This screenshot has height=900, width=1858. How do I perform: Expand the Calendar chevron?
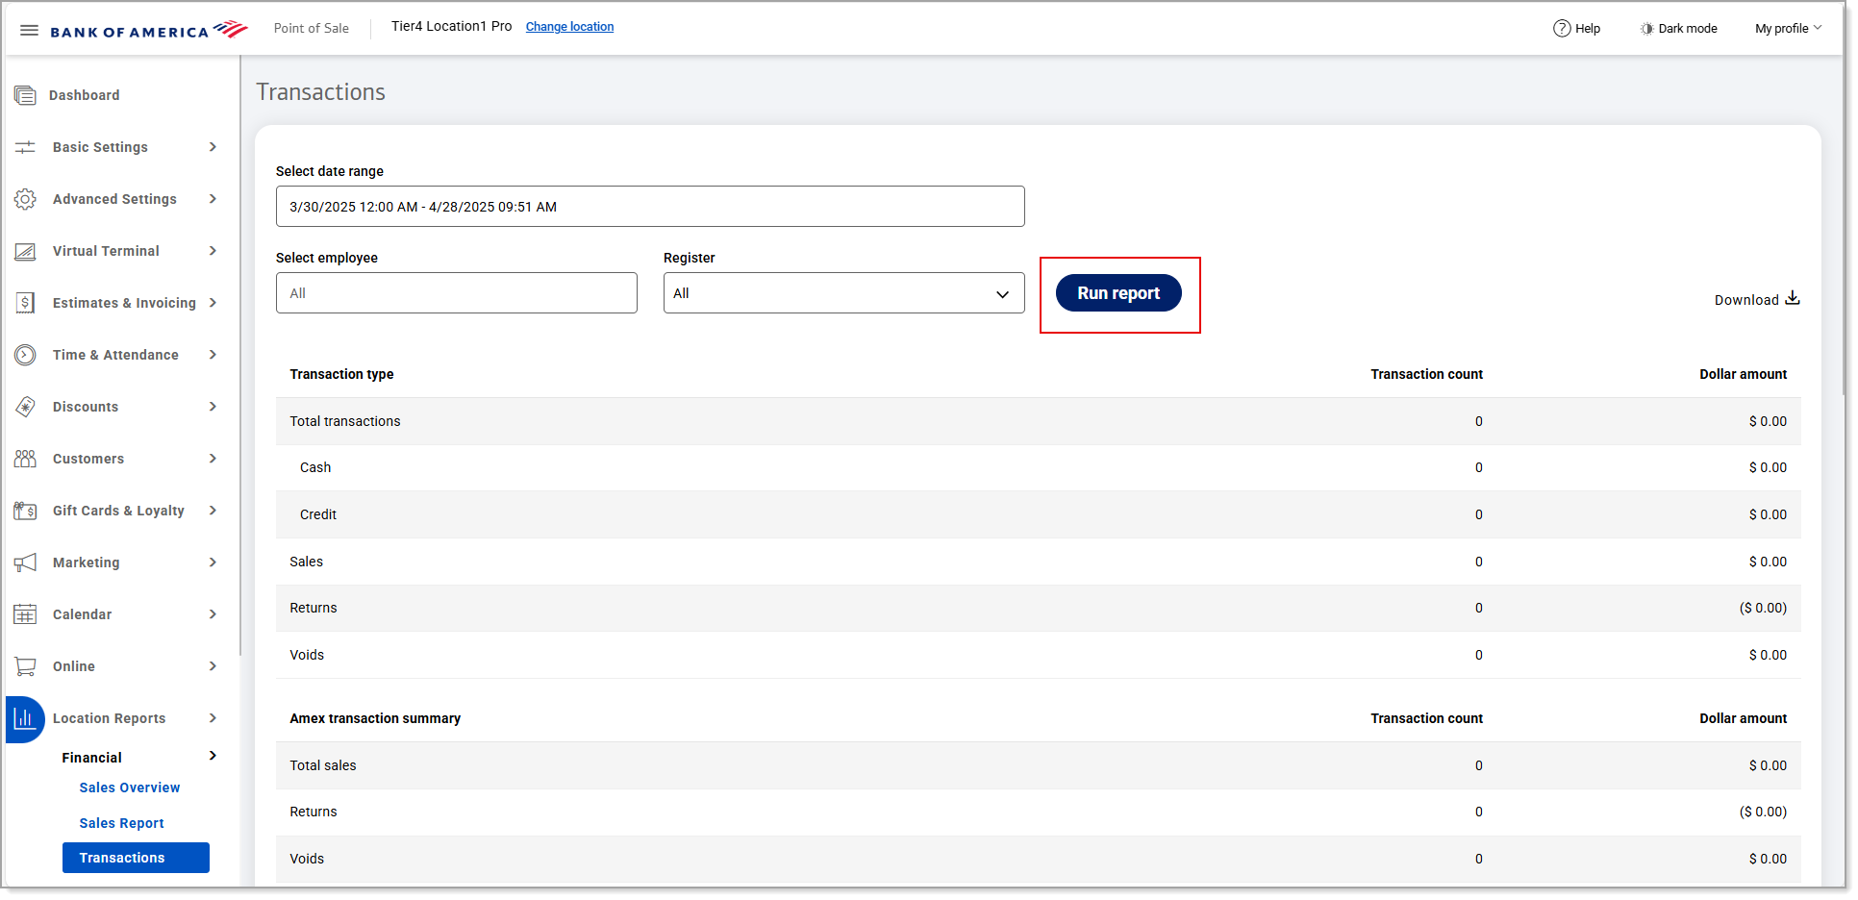[x=213, y=614]
